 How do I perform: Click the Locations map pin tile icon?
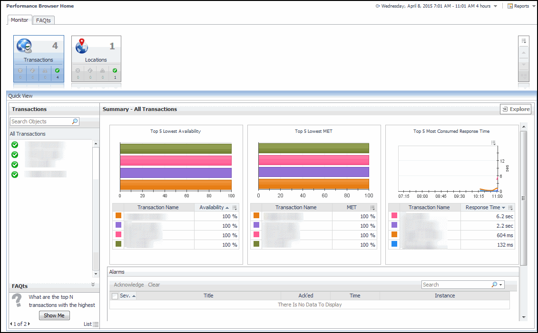pyautogui.click(x=82, y=46)
